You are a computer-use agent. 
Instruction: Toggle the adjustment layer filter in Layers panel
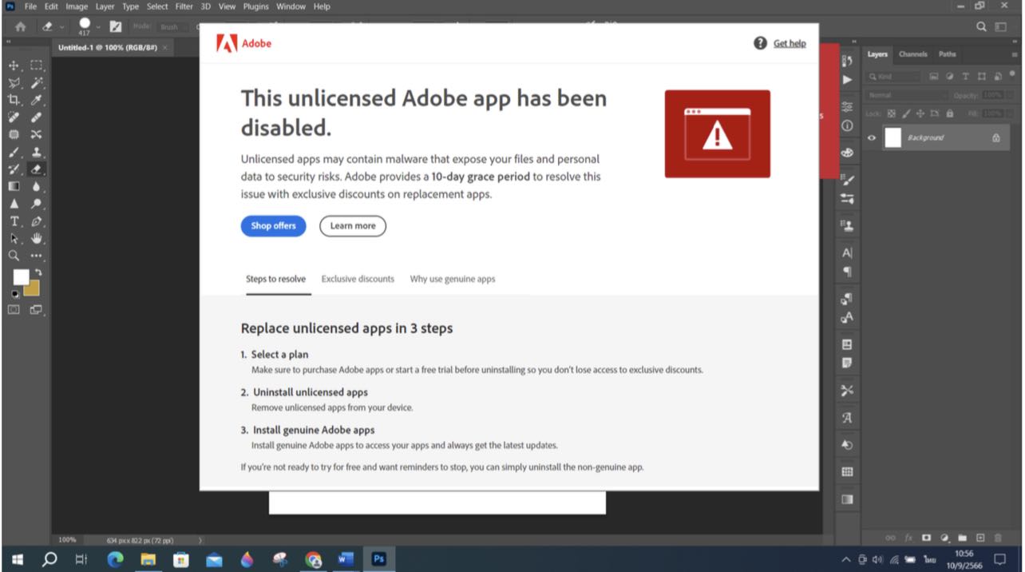pos(948,77)
